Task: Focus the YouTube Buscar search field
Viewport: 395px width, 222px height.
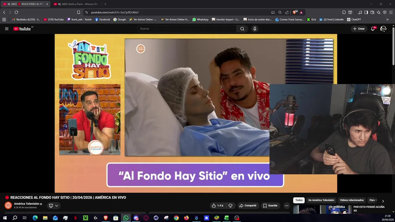Action: 187,29
